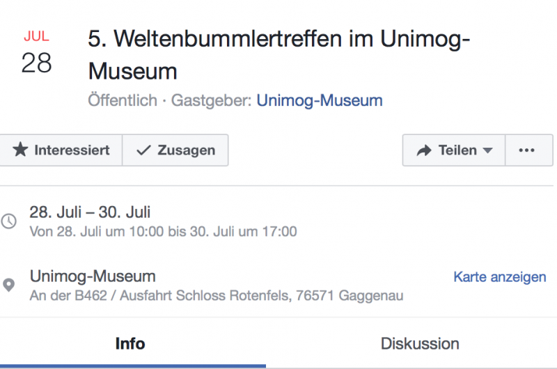This screenshot has width=557, height=369.
Task: Expand the Teilen dropdown caret
Action: coord(487,150)
